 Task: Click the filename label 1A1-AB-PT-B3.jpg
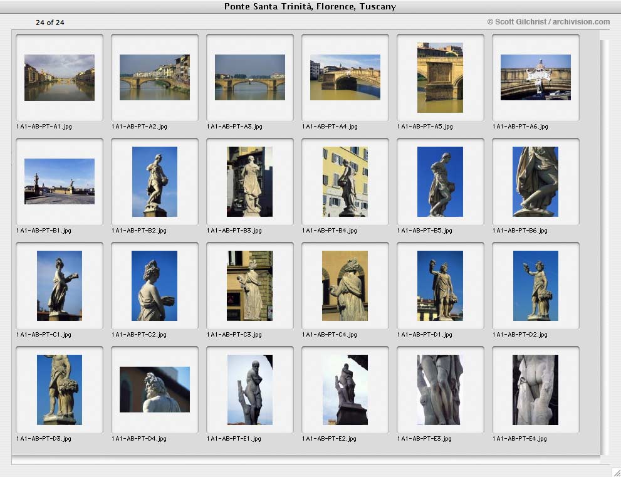(234, 230)
